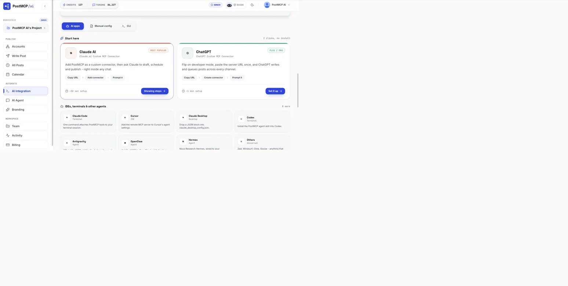Open the Branding page
Image resolution: width=568 pixels, height=286 pixels.
26,110
